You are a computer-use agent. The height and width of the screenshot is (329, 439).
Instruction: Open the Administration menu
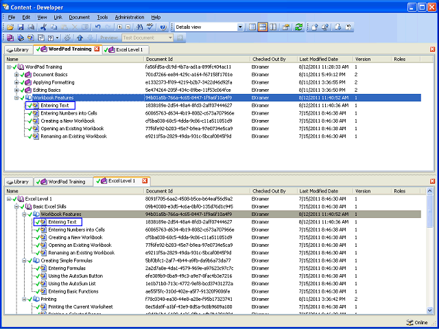pyautogui.click(x=130, y=17)
